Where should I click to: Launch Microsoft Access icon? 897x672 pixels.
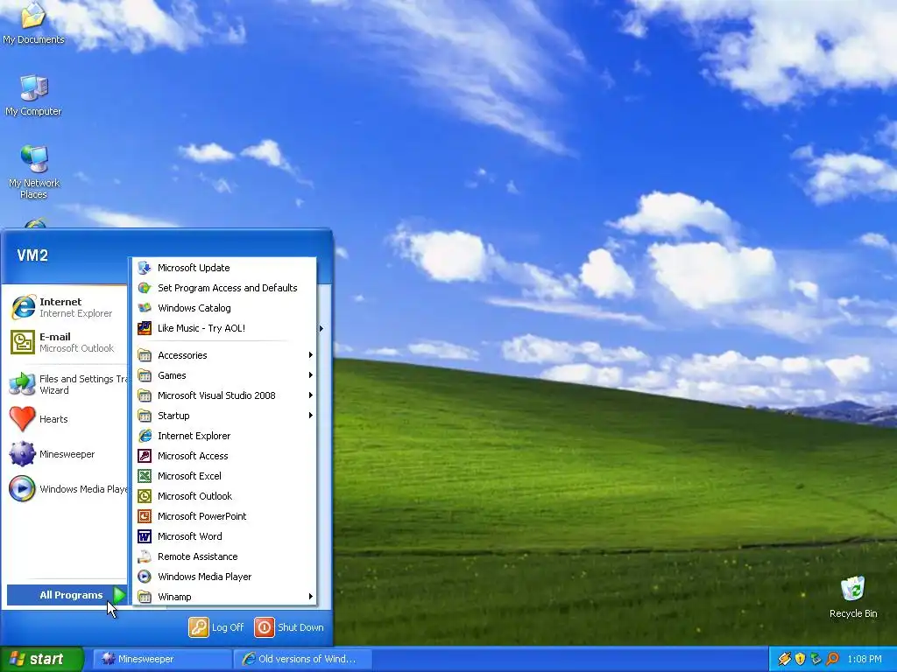(145, 455)
